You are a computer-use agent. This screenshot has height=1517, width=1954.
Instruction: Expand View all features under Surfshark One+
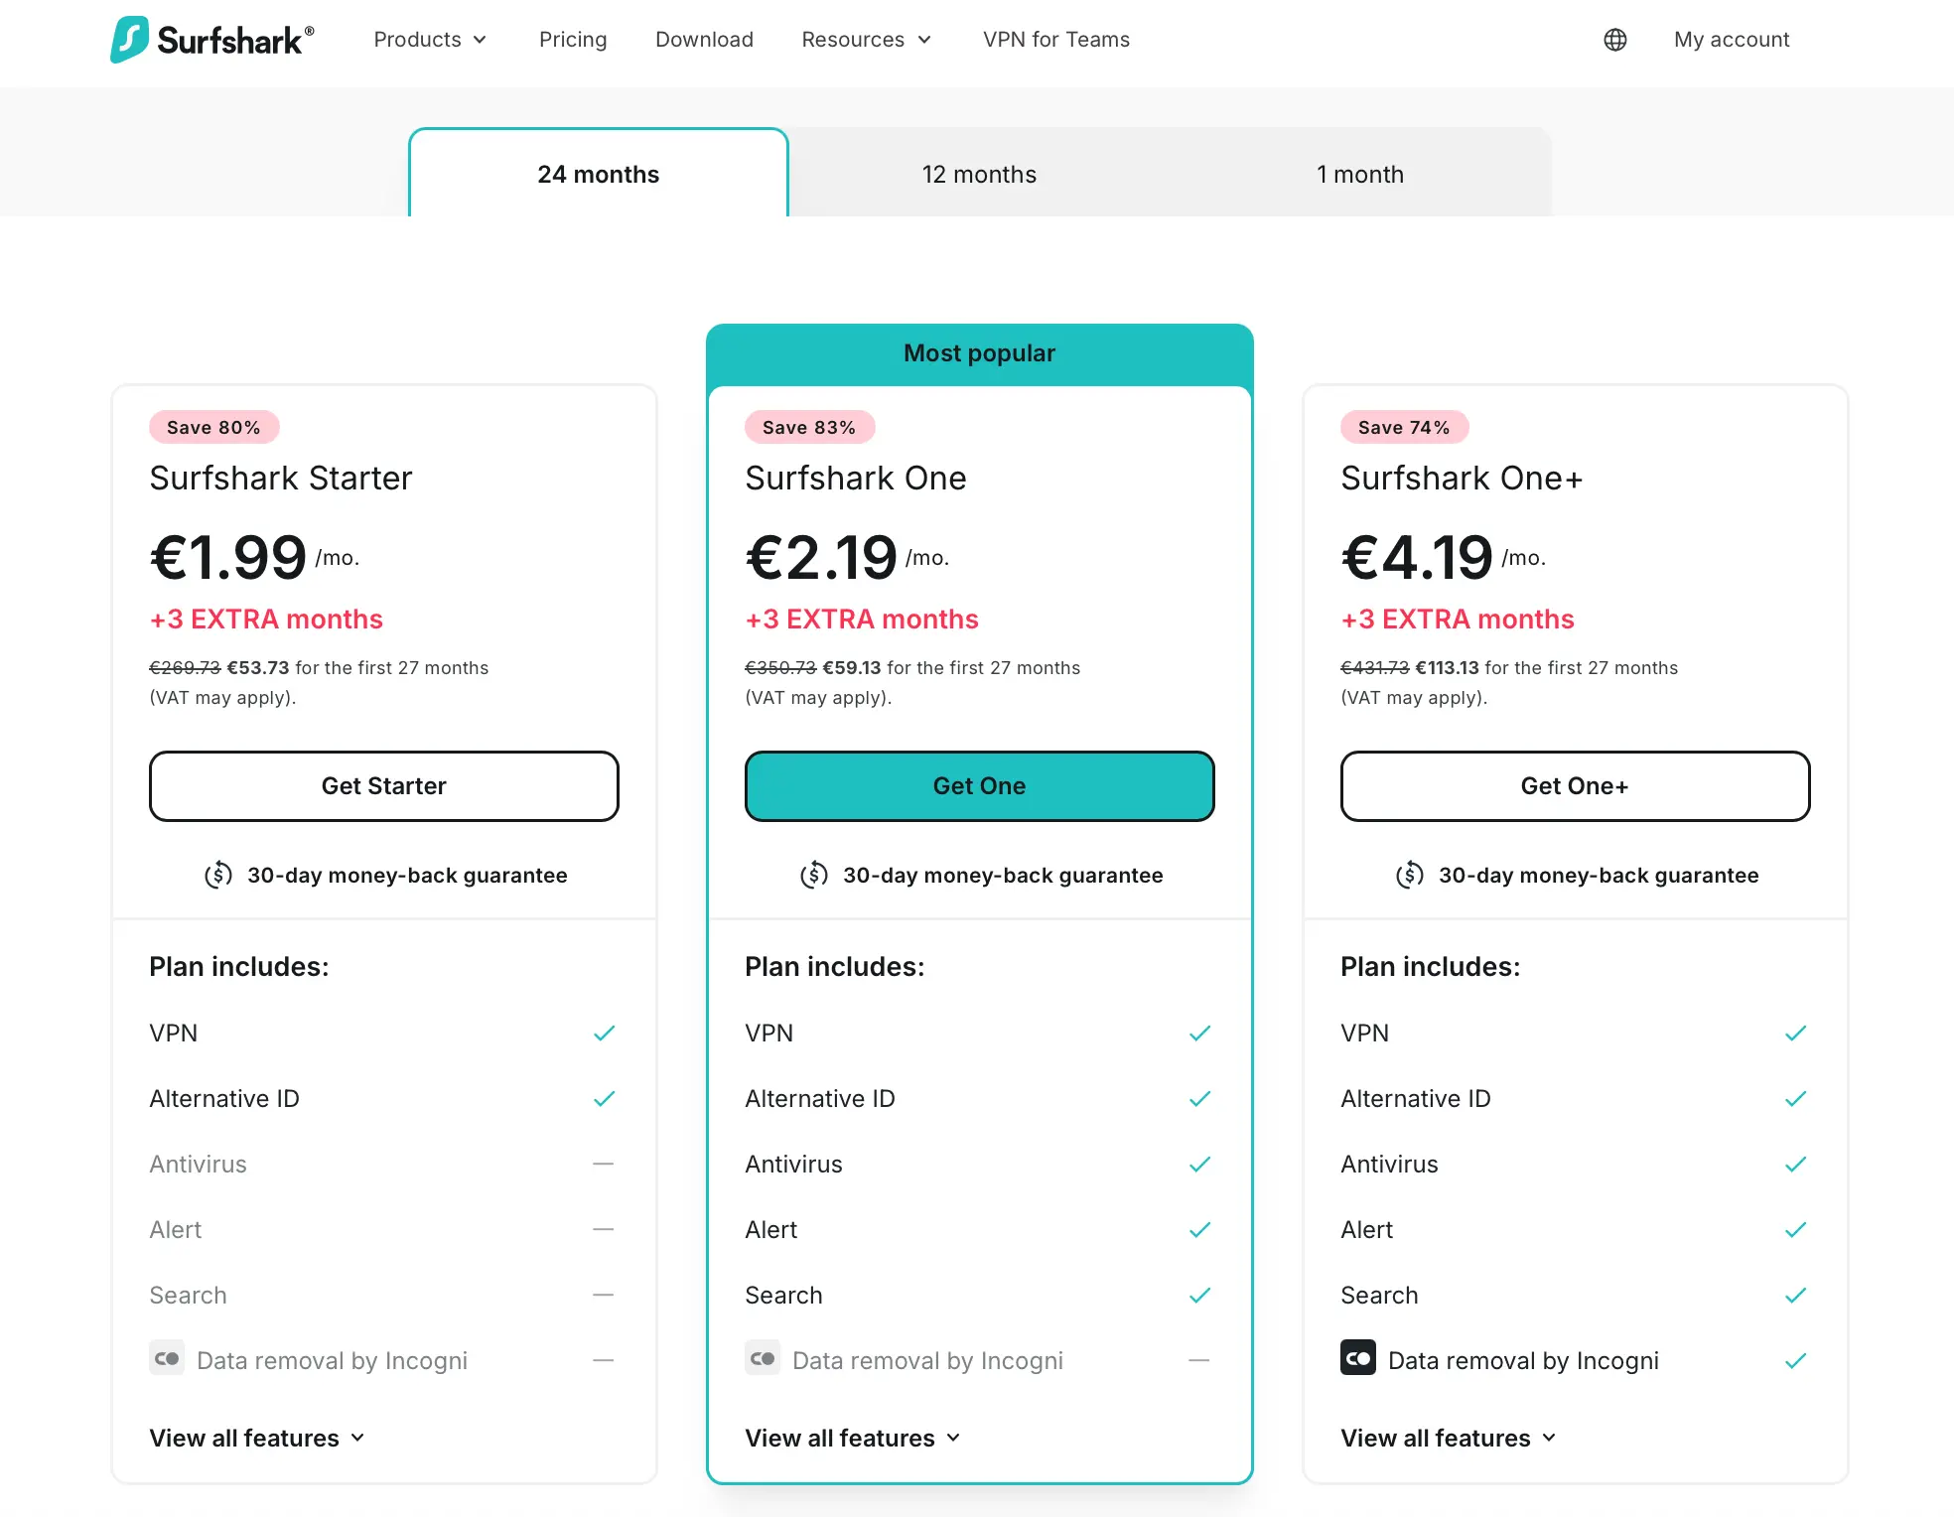pos(1448,1437)
